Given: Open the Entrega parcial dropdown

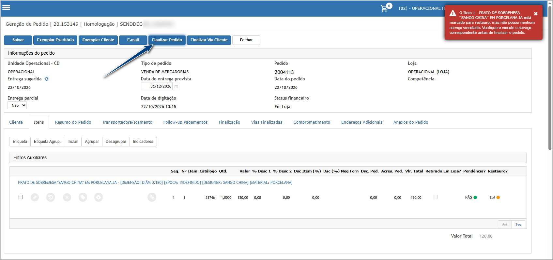Looking at the screenshot, I should [x=17, y=105].
